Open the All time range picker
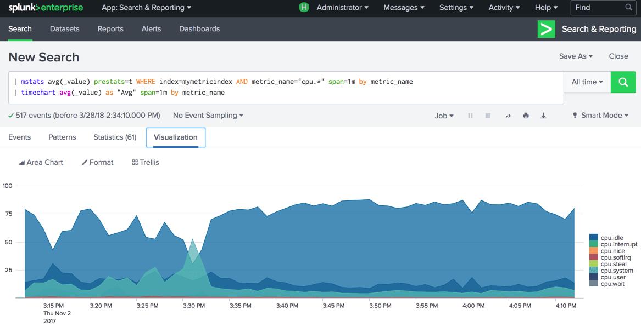Image resolution: width=641 pixels, height=327 pixels. (587, 82)
